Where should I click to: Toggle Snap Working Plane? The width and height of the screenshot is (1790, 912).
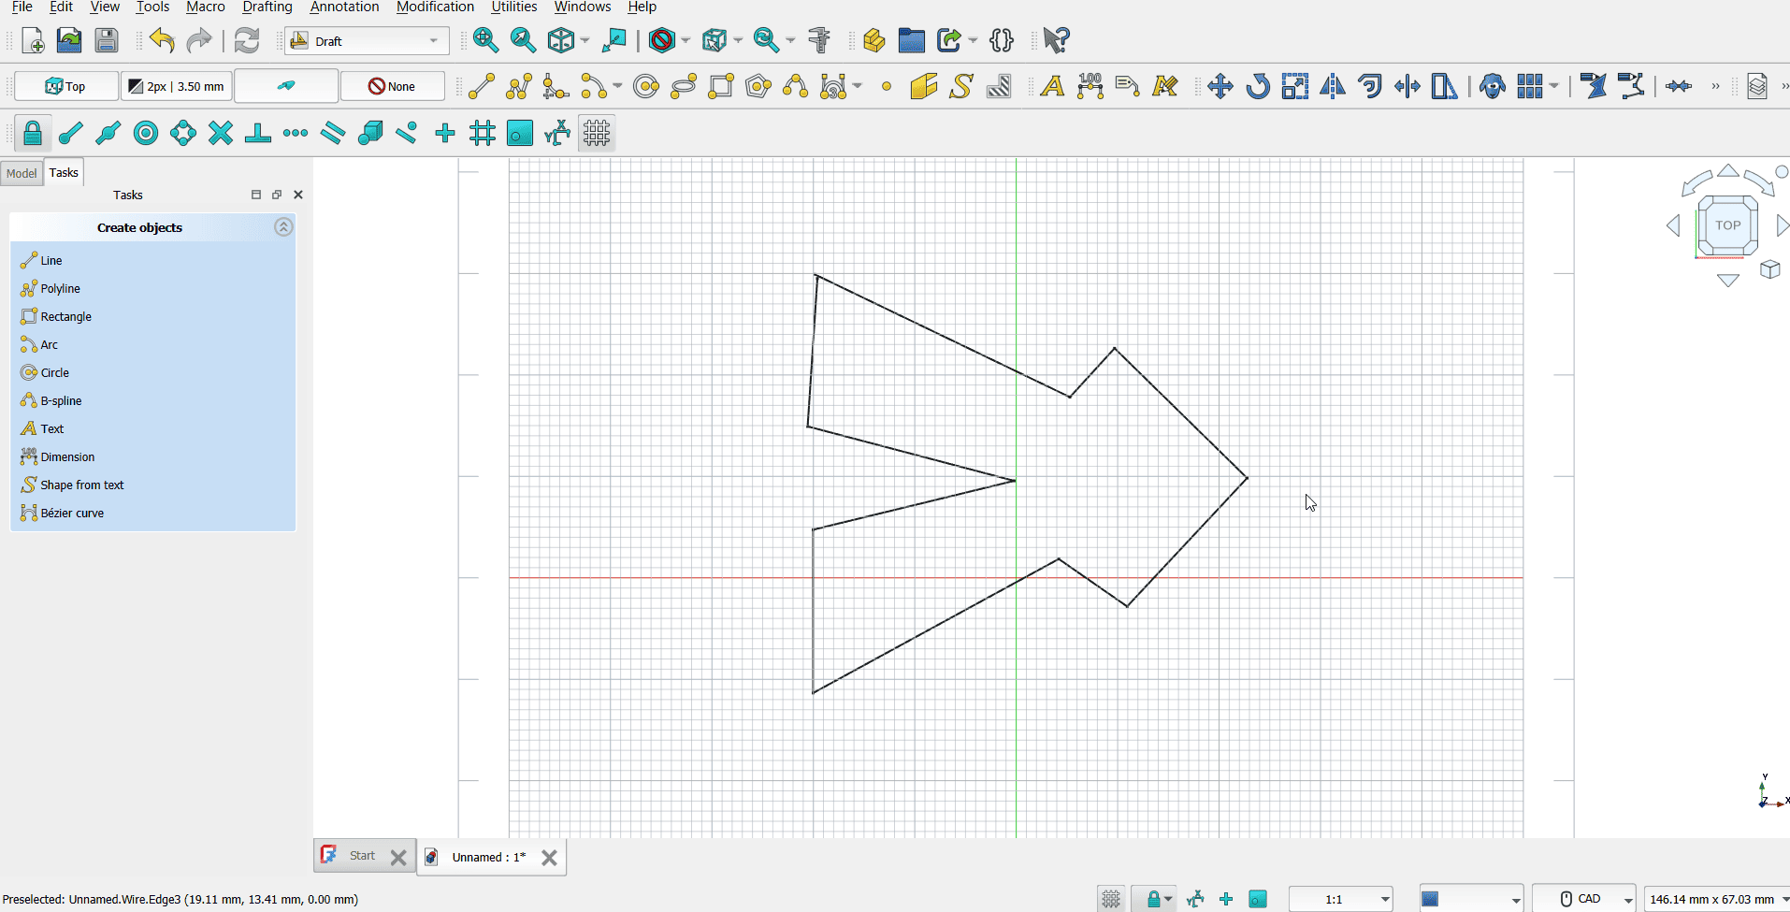coord(519,134)
